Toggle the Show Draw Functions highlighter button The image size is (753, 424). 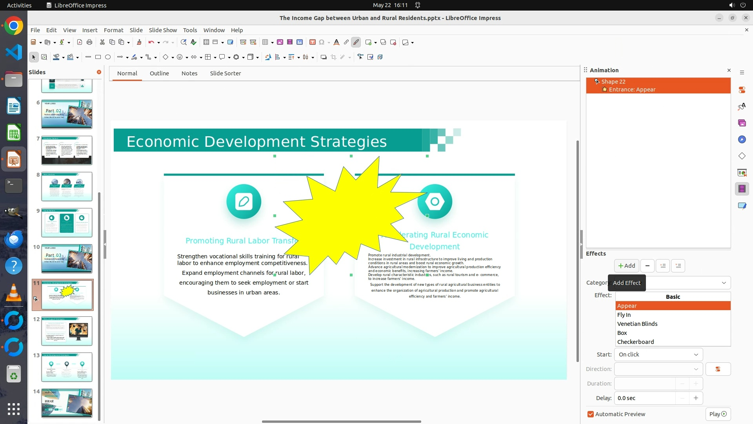coord(356,42)
